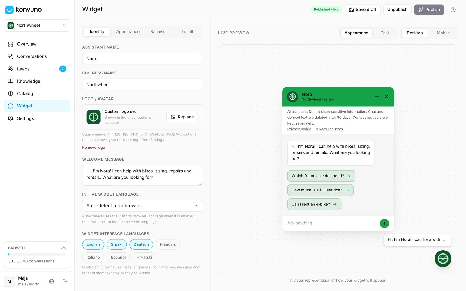Viewport: 466px width, 291px height.
Task: Open the Install tab
Action: coord(187,32)
